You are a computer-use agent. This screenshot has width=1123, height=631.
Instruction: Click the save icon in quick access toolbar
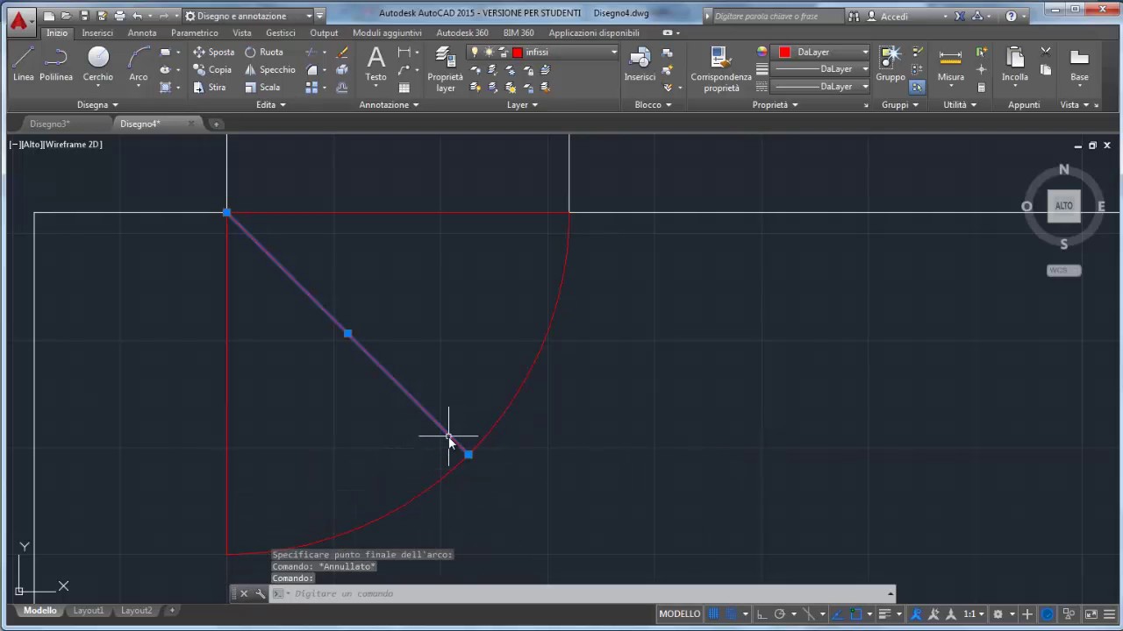pyautogui.click(x=84, y=16)
